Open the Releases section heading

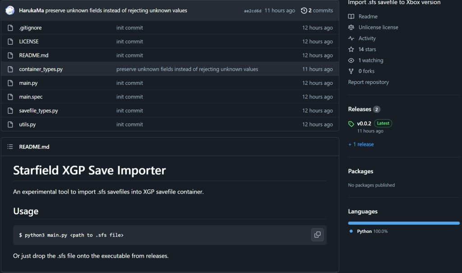point(360,109)
